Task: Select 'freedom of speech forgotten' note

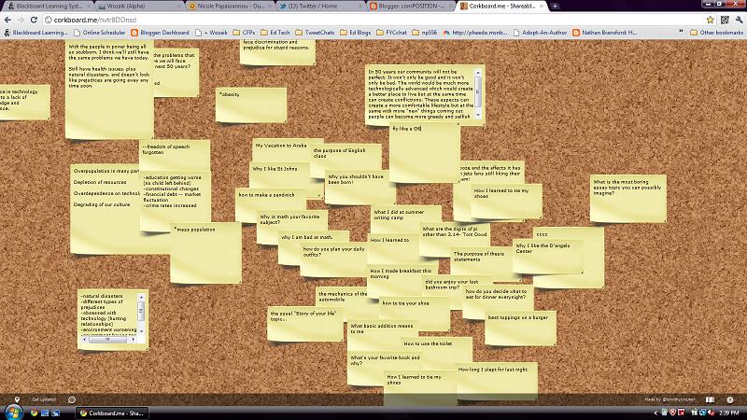Action: point(175,155)
